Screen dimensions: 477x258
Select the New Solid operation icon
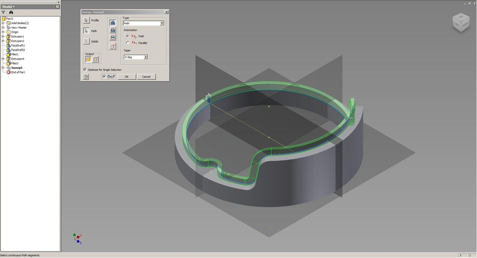tap(113, 46)
